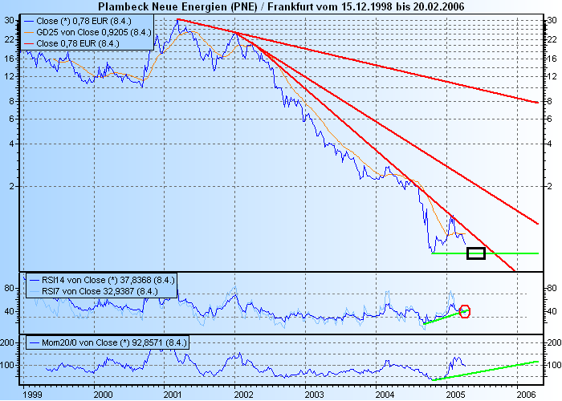
Task: Click the x-axis year label 2003
Action: (x=315, y=395)
